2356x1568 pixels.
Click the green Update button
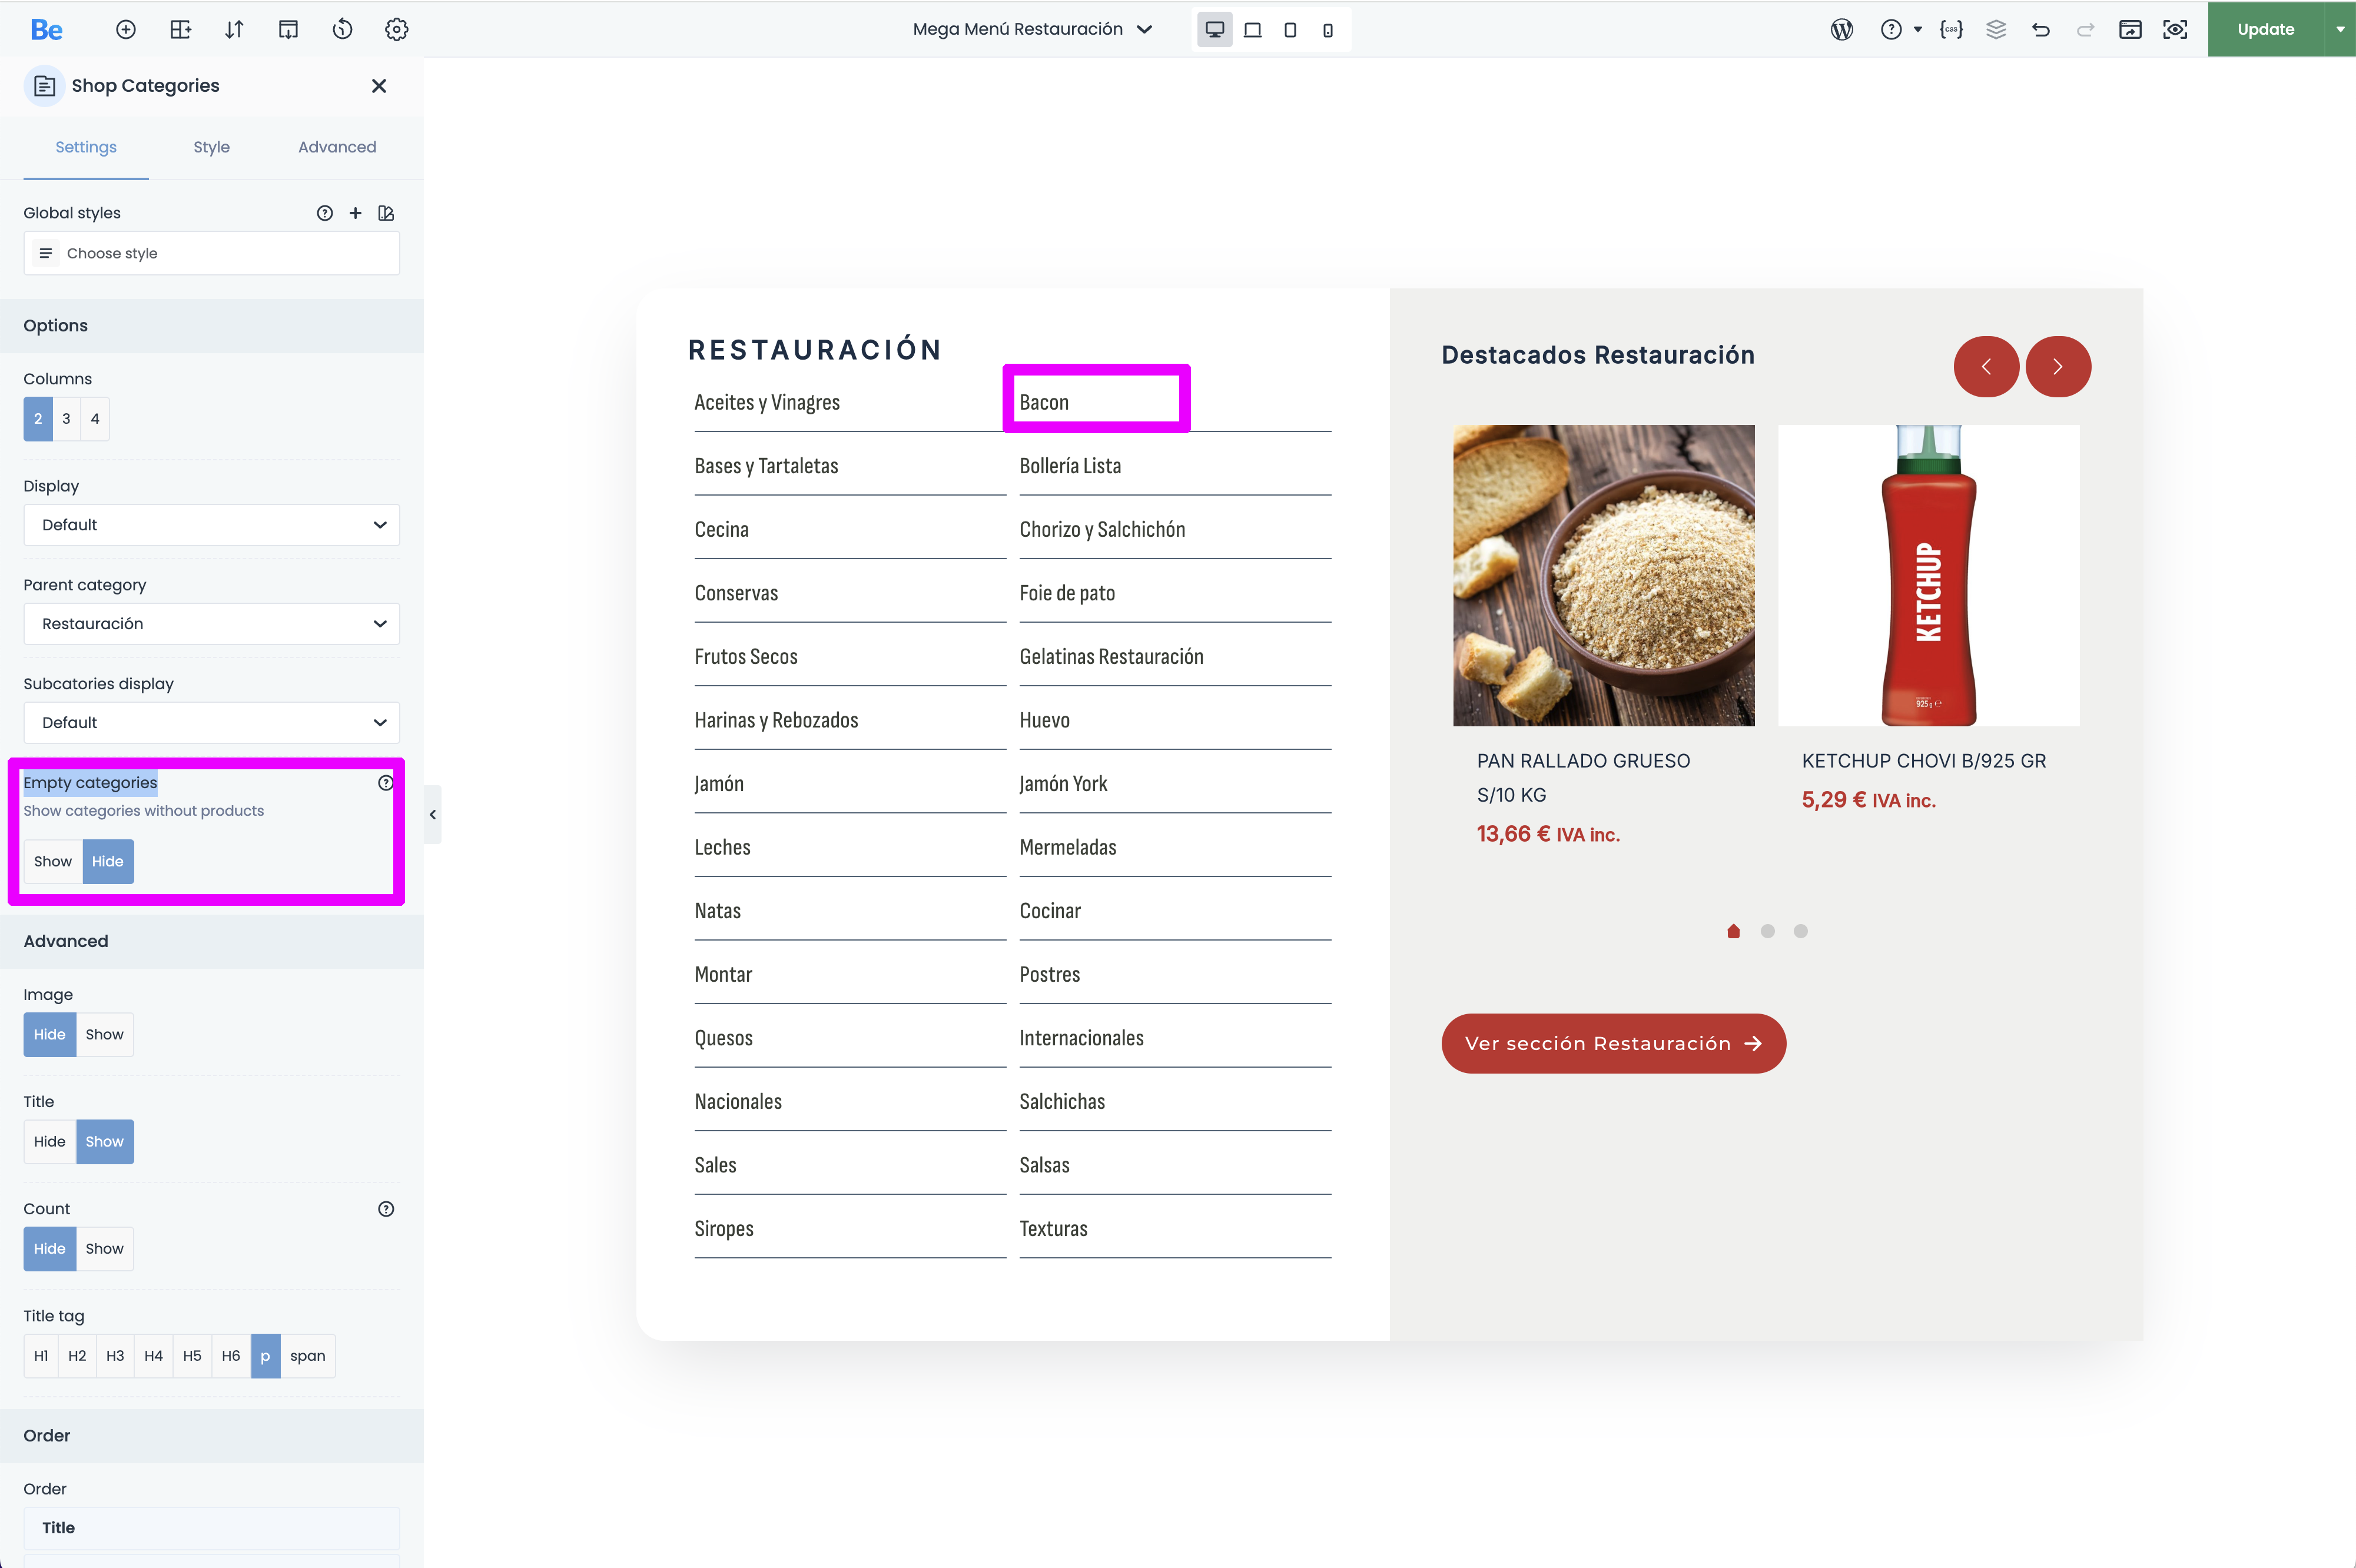[2265, 29]
